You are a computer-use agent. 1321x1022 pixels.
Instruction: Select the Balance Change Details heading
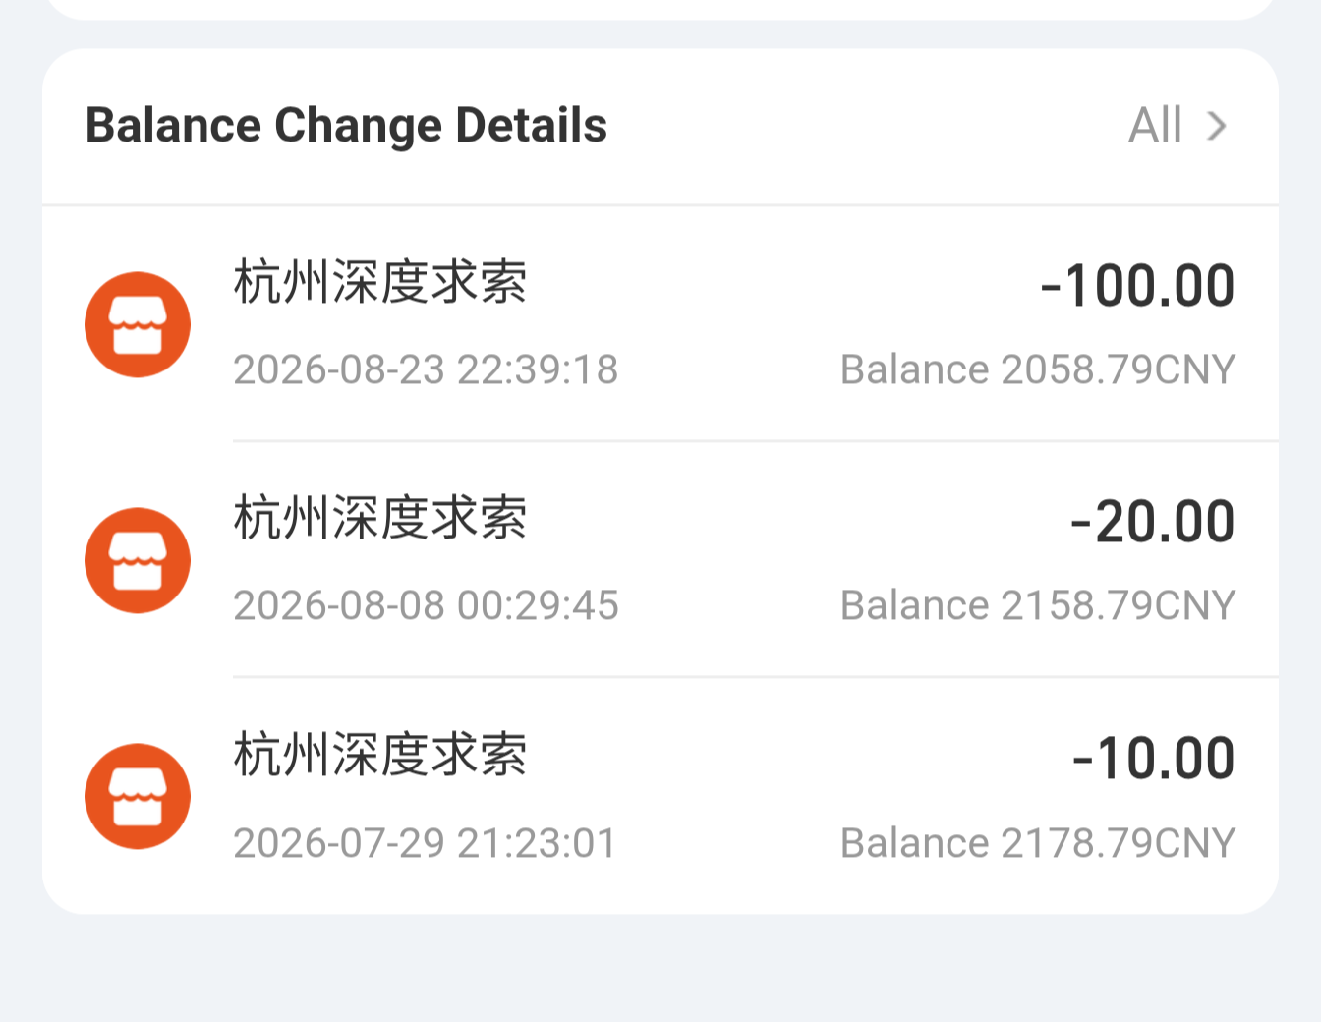click(346, 126)
